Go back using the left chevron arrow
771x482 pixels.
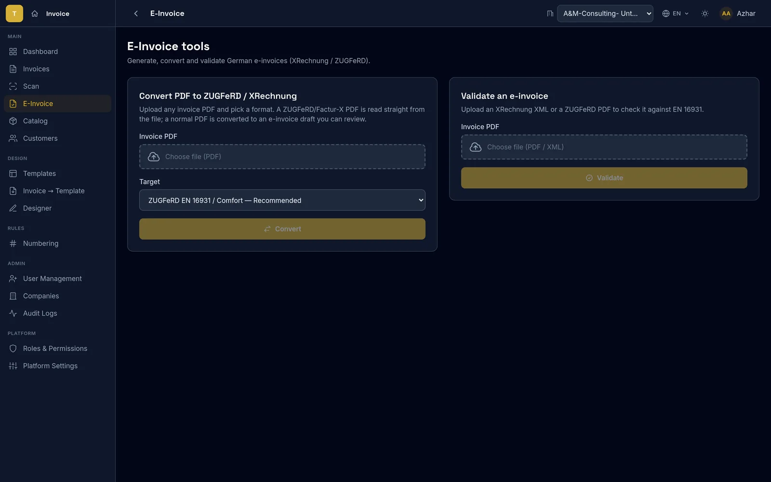pos(136,13)
